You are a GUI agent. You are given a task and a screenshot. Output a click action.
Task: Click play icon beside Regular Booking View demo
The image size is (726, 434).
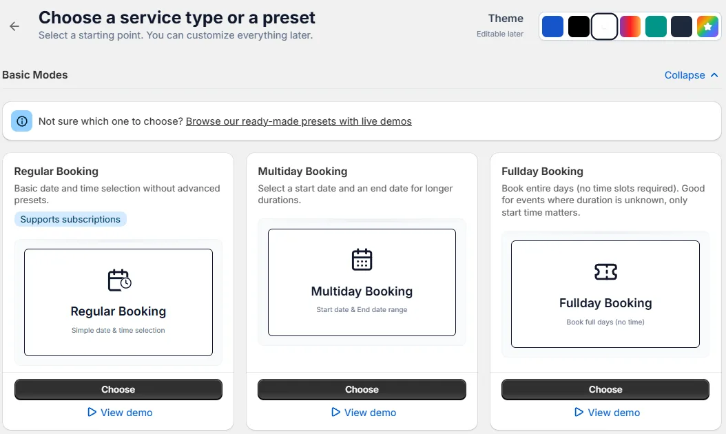[92, 412]
